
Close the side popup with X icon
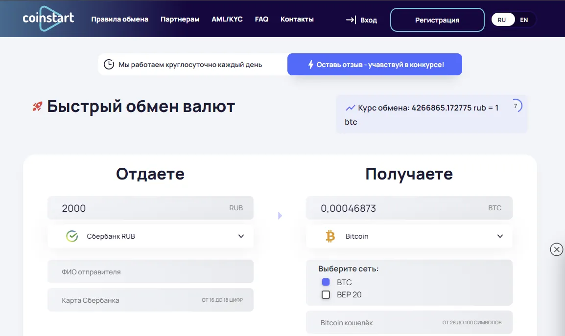(557, 249)
